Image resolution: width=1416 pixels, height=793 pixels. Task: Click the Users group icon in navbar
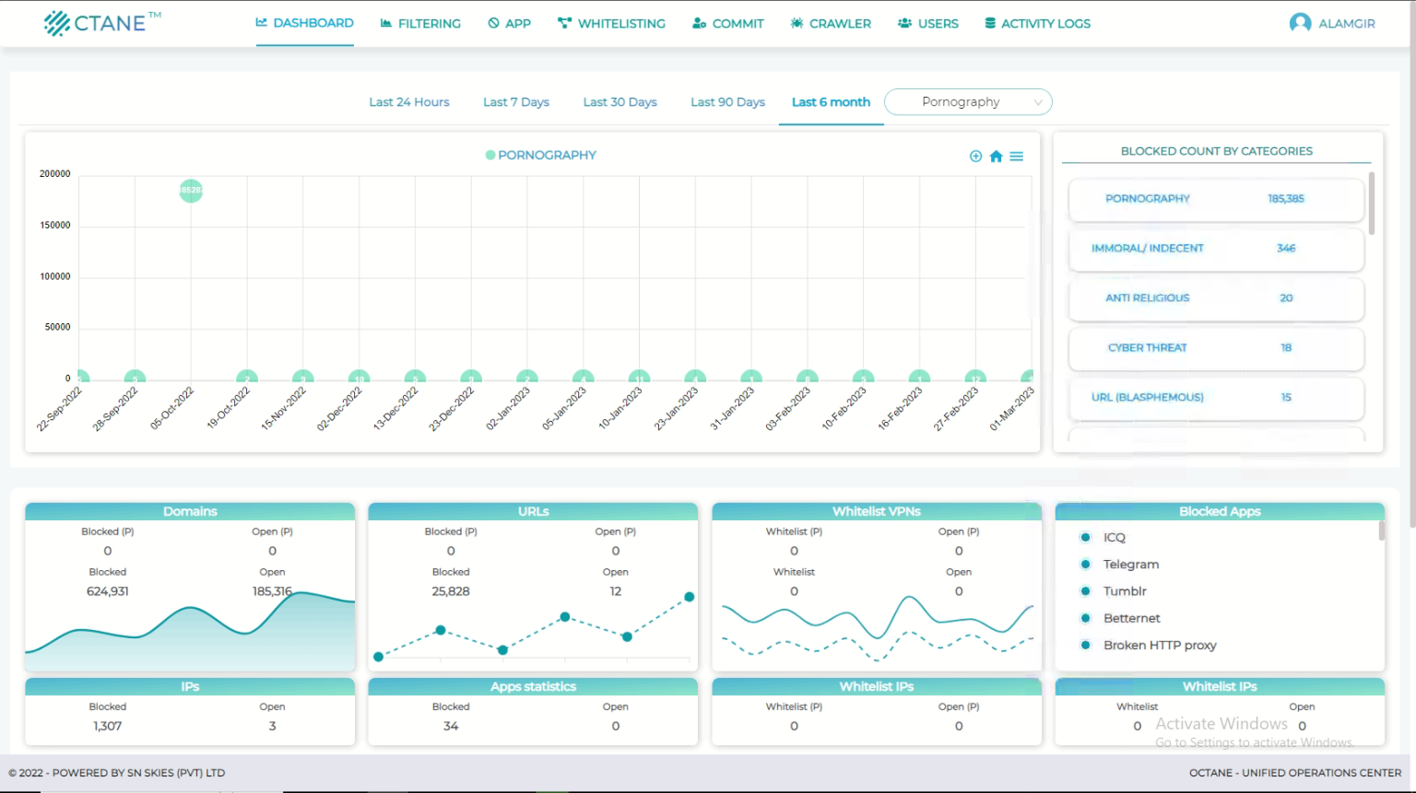[x=904, y=23]
